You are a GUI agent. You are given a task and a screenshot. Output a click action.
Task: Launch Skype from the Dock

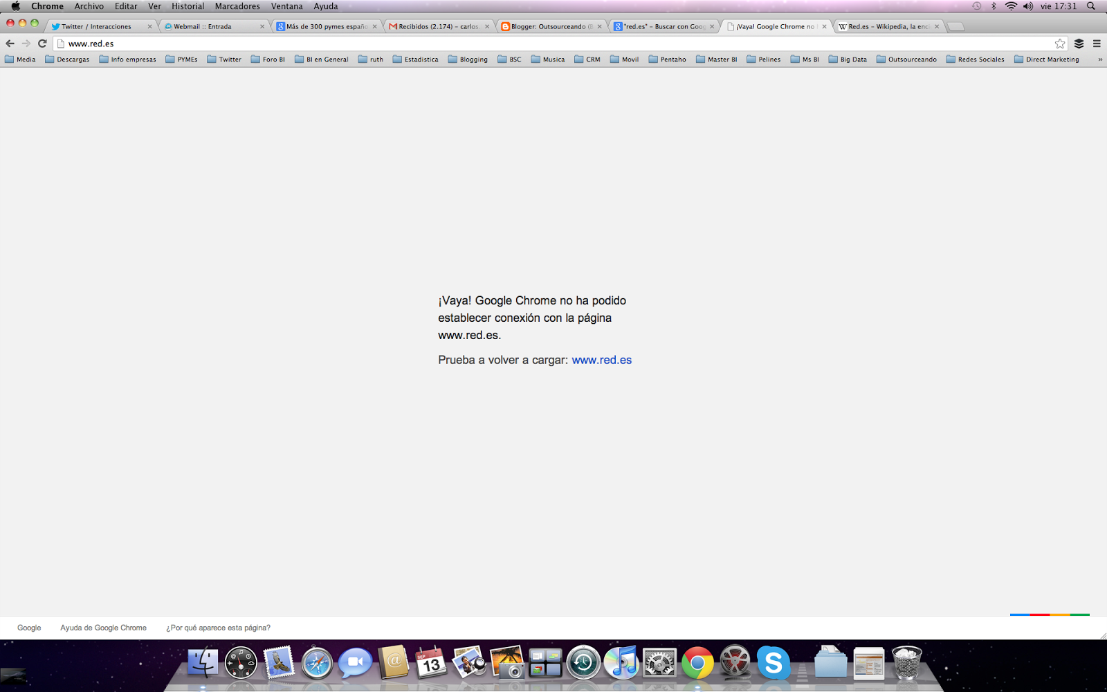tap(773, 663)
